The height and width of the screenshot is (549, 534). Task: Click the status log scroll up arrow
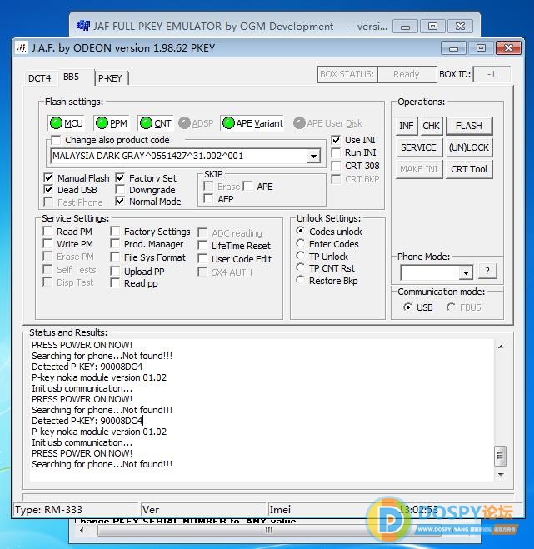501,347
